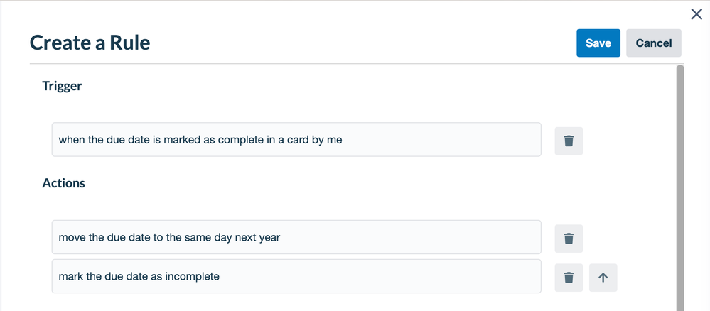The width and height of the screenshot is (710, 311).
Task: Cancel rule creation
Action: (654, 43)
